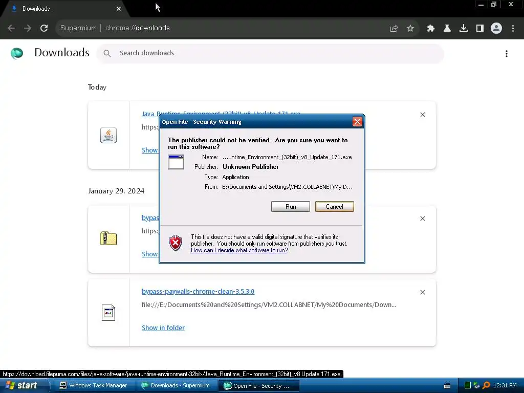This screenshot has width=524, height=393.
Task: Remove the bypass-paywalls-chrome-clean-3.5.3.0 entry
Action: [x=422, y=292]
